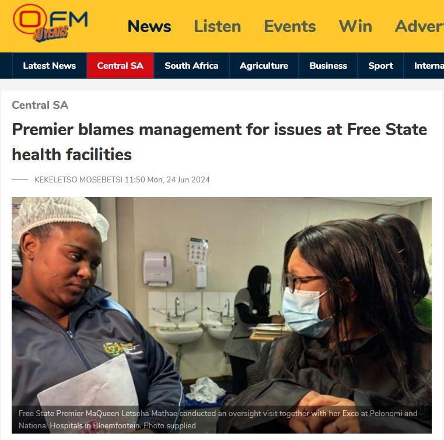Click the OFM 40 Years logo
This screenshot has width=444, height=440.
pos(50,23)
